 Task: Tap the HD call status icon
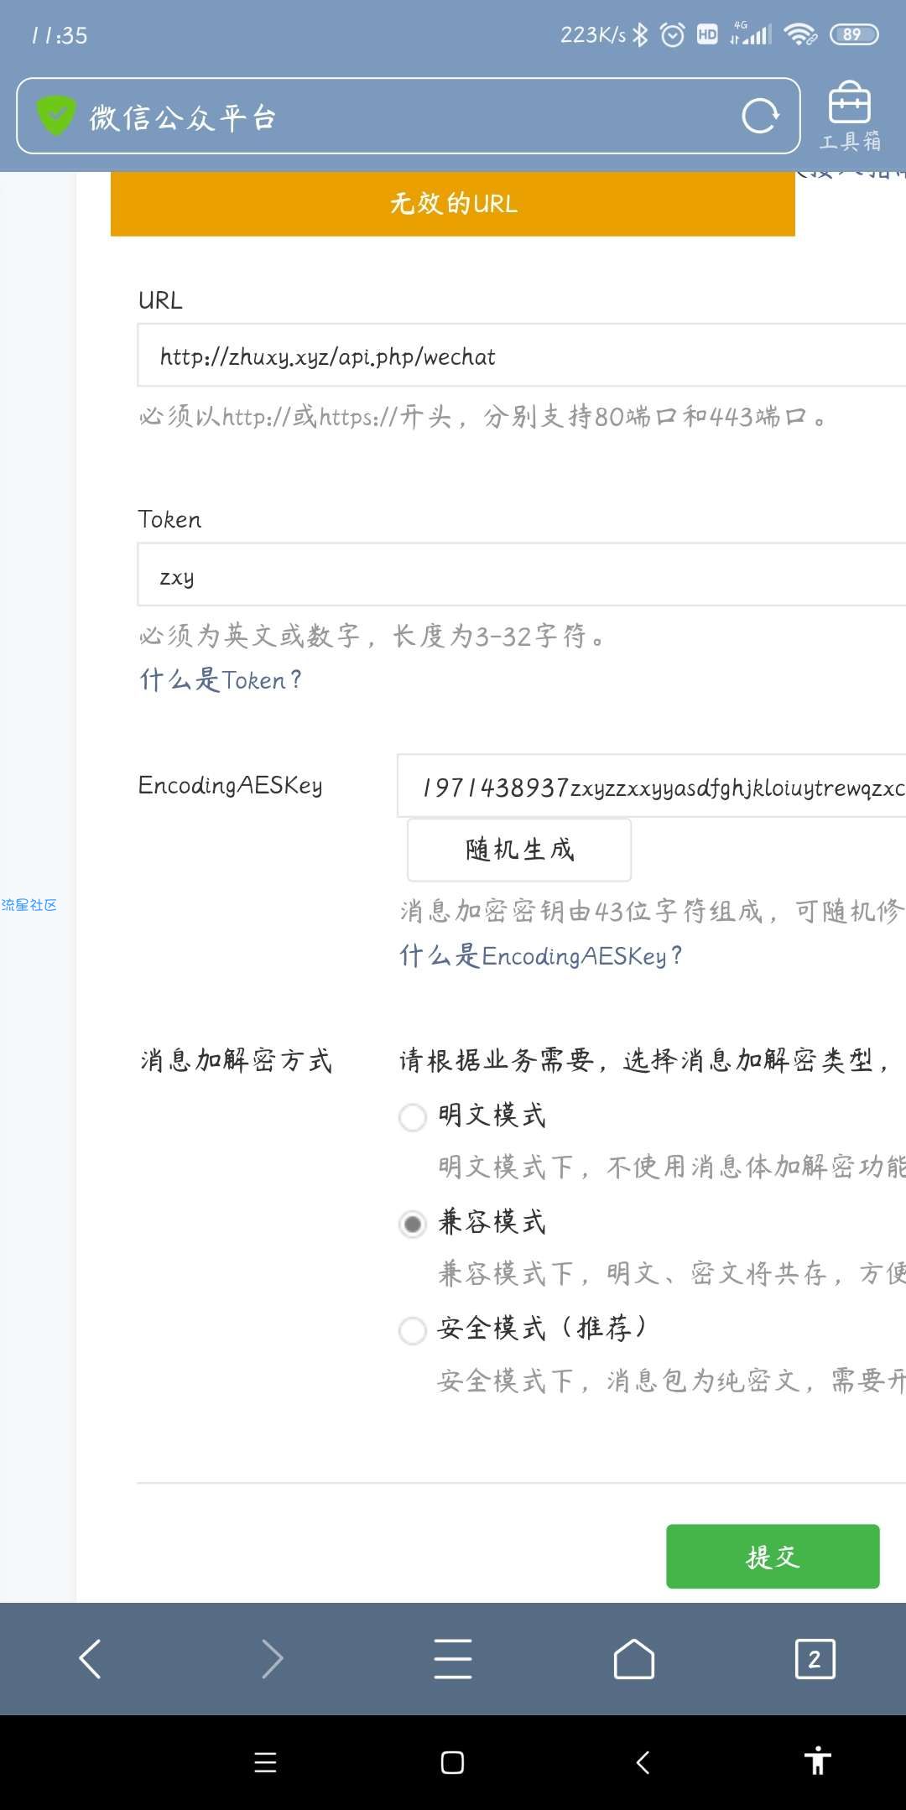(x=707, y=34)
